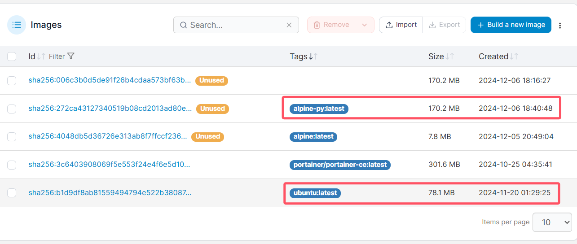Sort images by Created column arrows
Image resolution: width=577 pixels, height=244 pixels.
pos(514,57)
